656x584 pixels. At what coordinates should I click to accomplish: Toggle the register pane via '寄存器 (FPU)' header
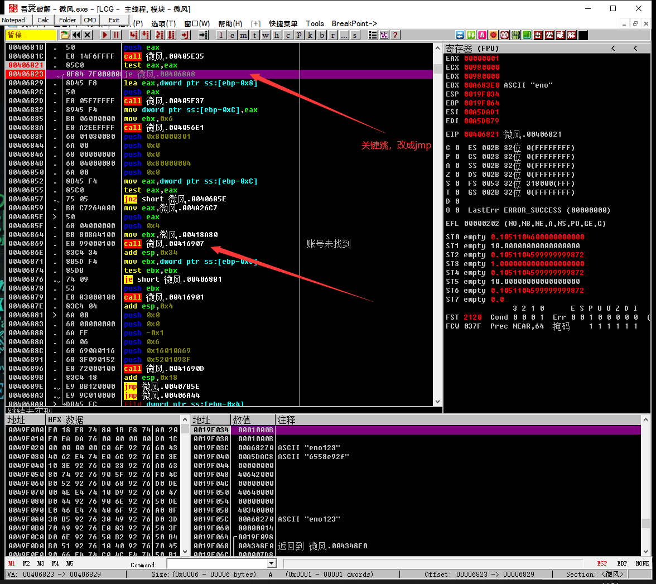tap(472, 49)
